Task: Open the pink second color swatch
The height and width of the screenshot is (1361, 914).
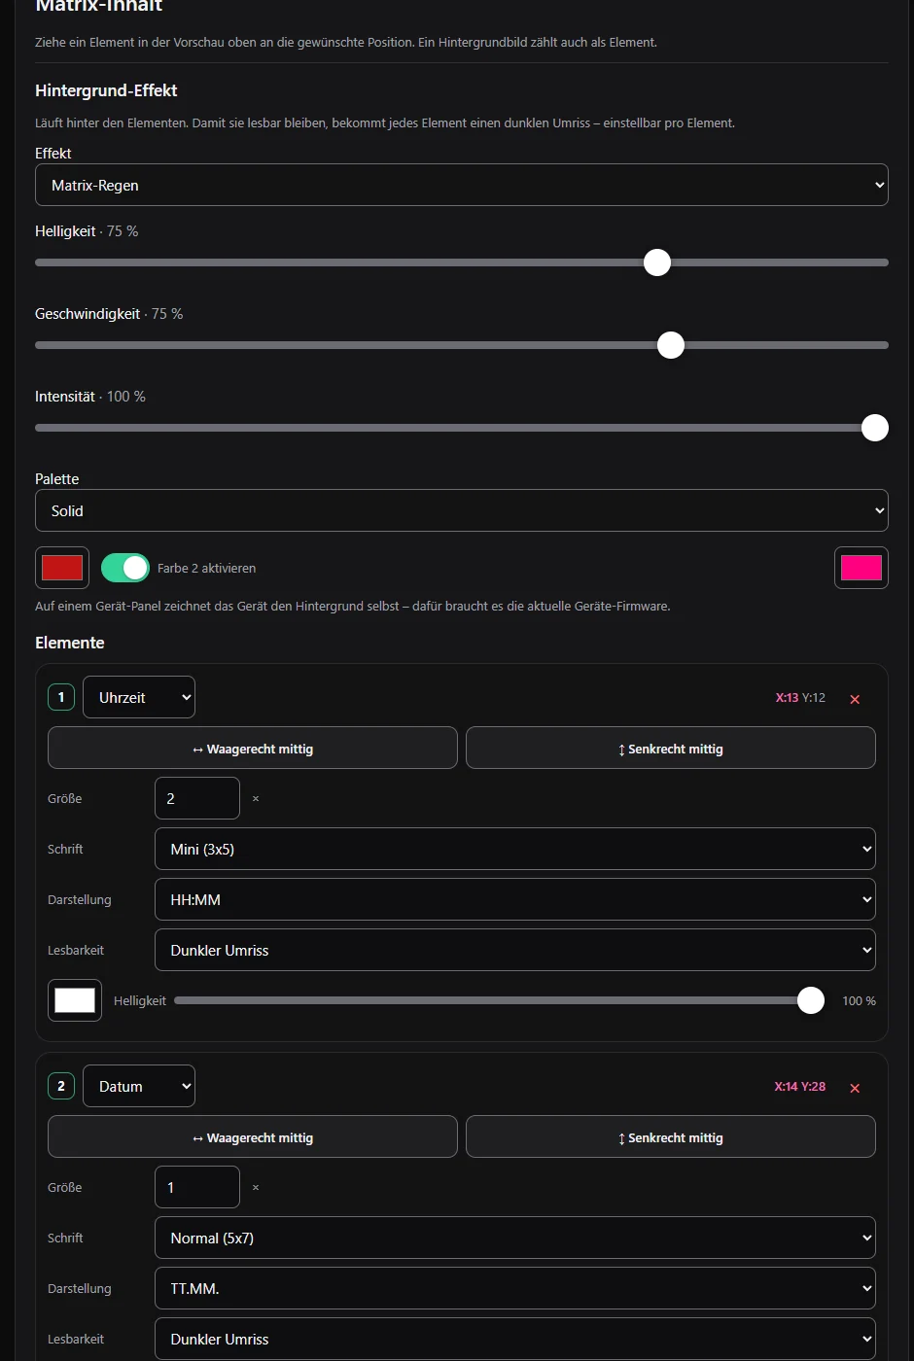Action: [x=861, y=568]
